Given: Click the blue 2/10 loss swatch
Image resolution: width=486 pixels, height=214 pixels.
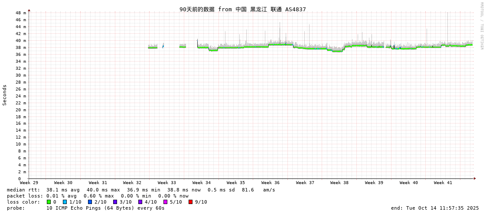Looking at the screenshot, I should [90, 202].
